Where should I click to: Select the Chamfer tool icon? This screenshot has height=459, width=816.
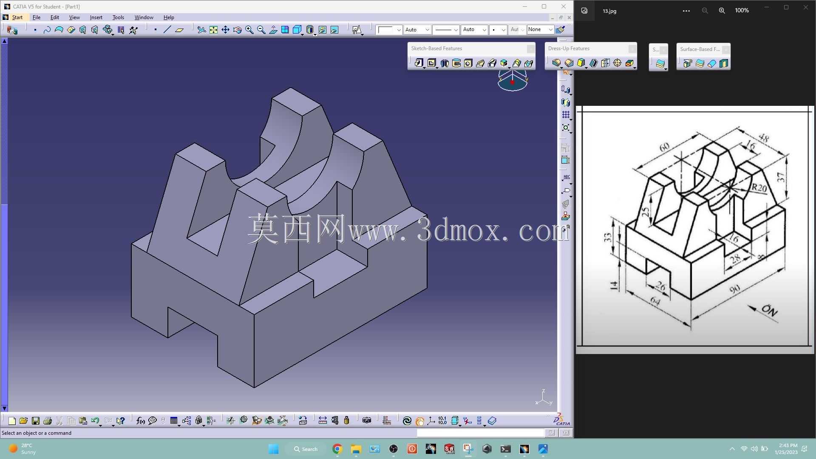(x=569, y=63)
